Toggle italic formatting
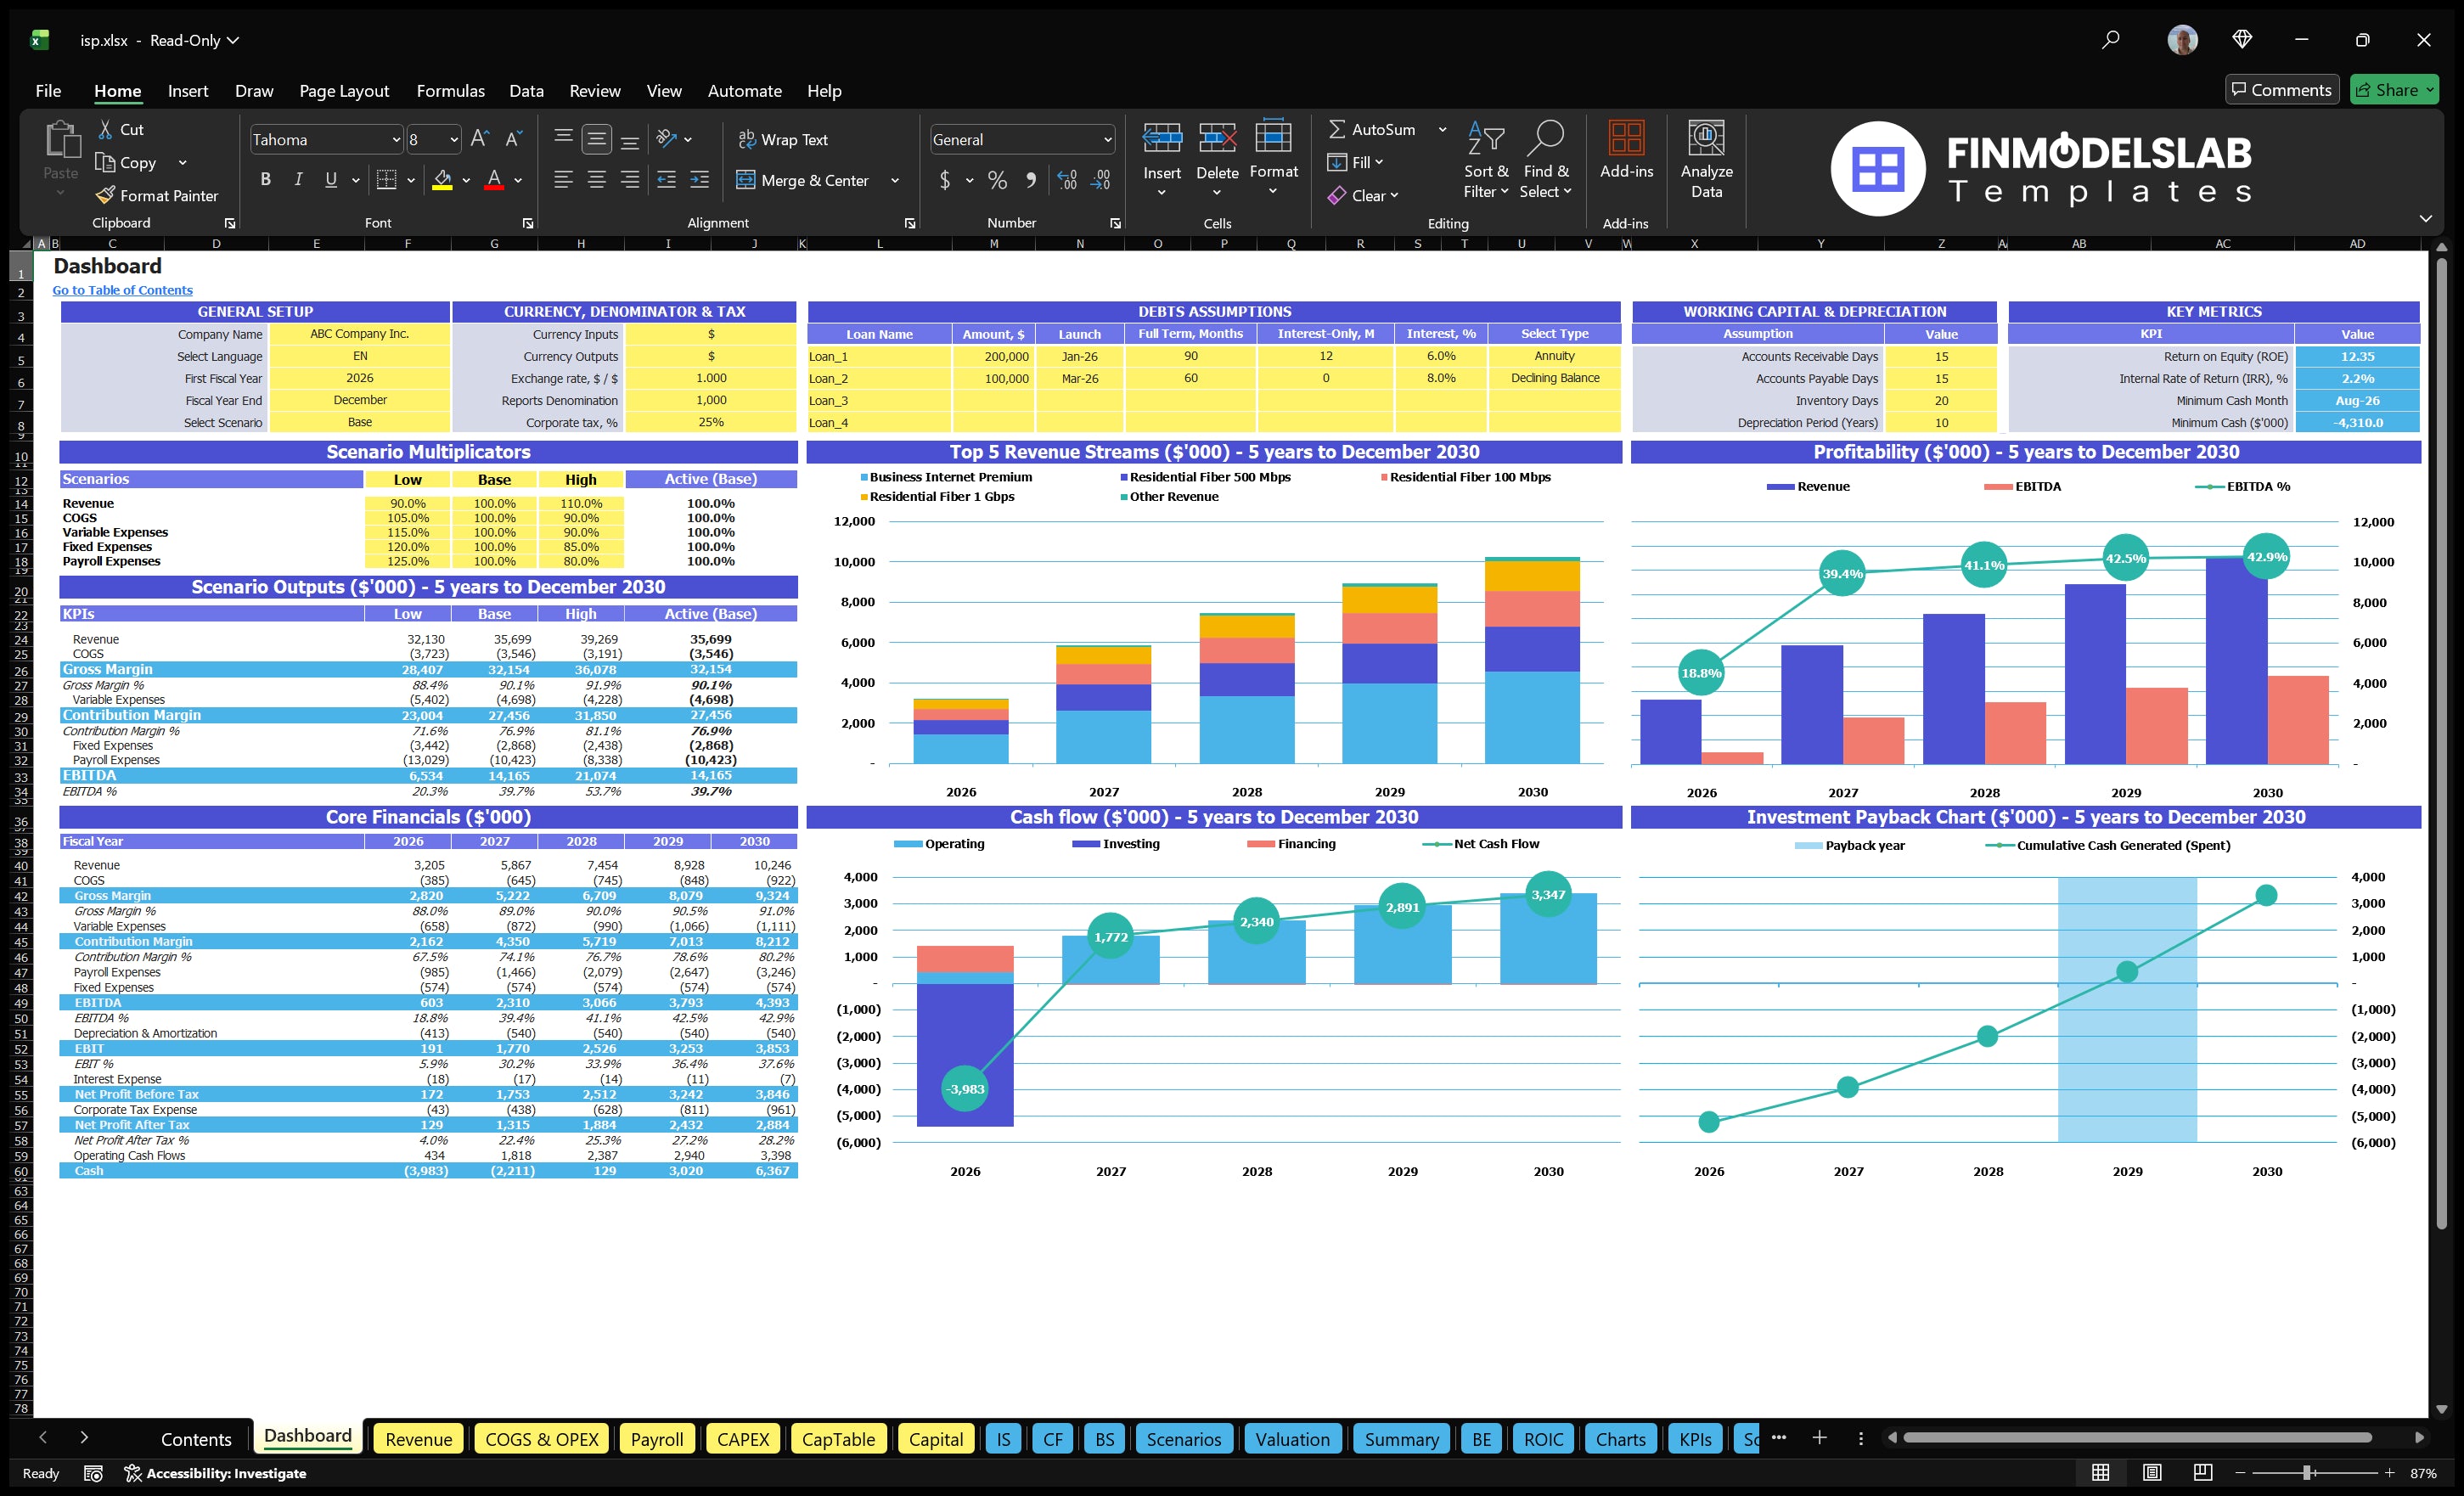This screenshot has height=1496, width=2464. point(297,179)
